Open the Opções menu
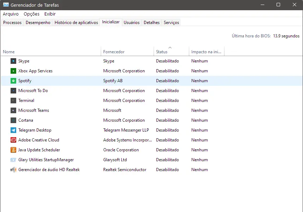 click(31, 14)
